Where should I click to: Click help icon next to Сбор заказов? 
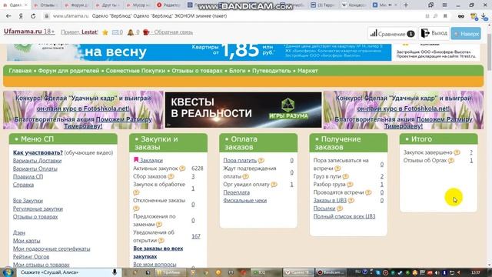click(x=171, y=176)
